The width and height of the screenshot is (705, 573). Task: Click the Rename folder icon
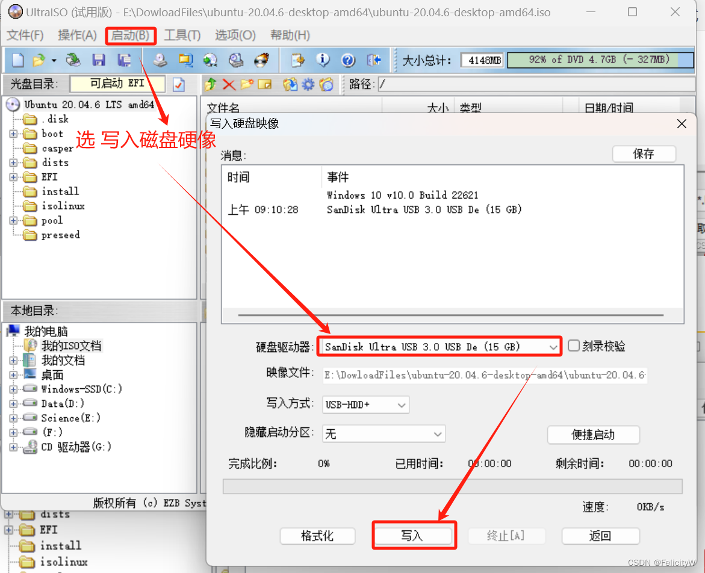(265, 84)
